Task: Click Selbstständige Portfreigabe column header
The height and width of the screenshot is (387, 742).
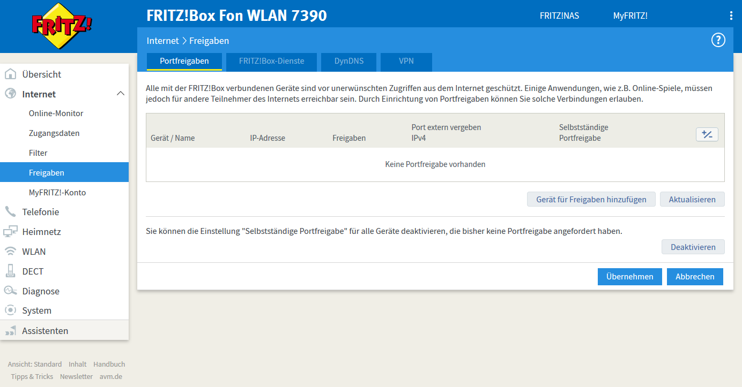Action: tap(583, 133)
